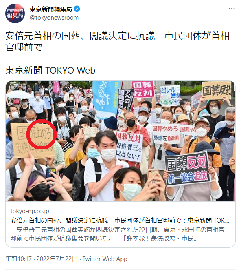Click the 2022年7月22日 date link
The width and height of the screenshot is (241, 272).
[57, 259]
